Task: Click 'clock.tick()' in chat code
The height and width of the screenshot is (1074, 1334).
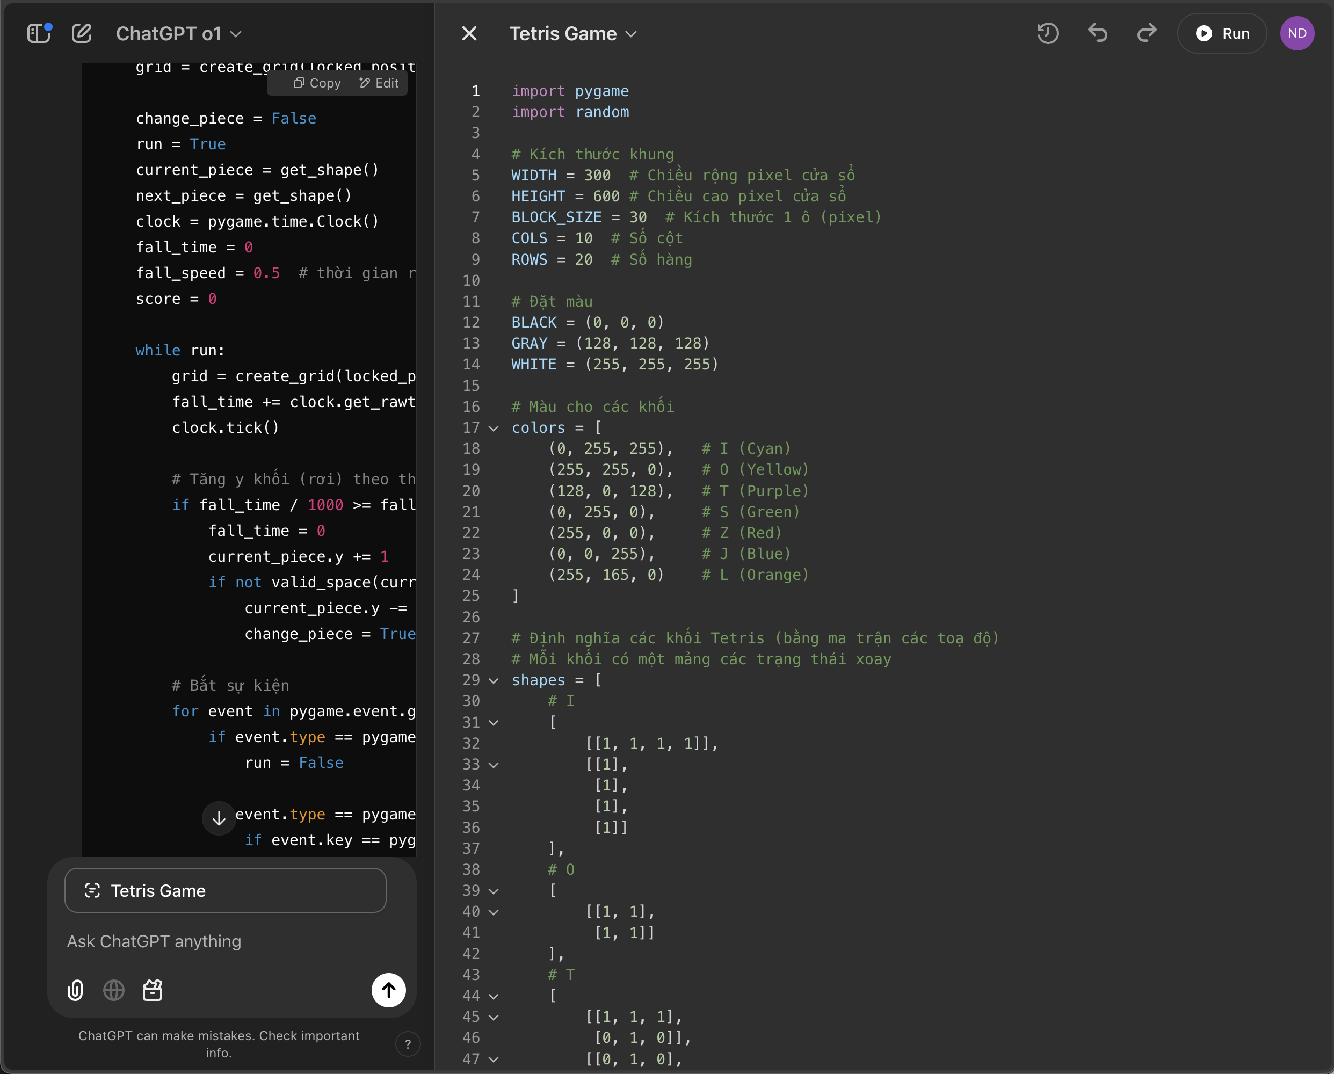Action: [225, 427]
